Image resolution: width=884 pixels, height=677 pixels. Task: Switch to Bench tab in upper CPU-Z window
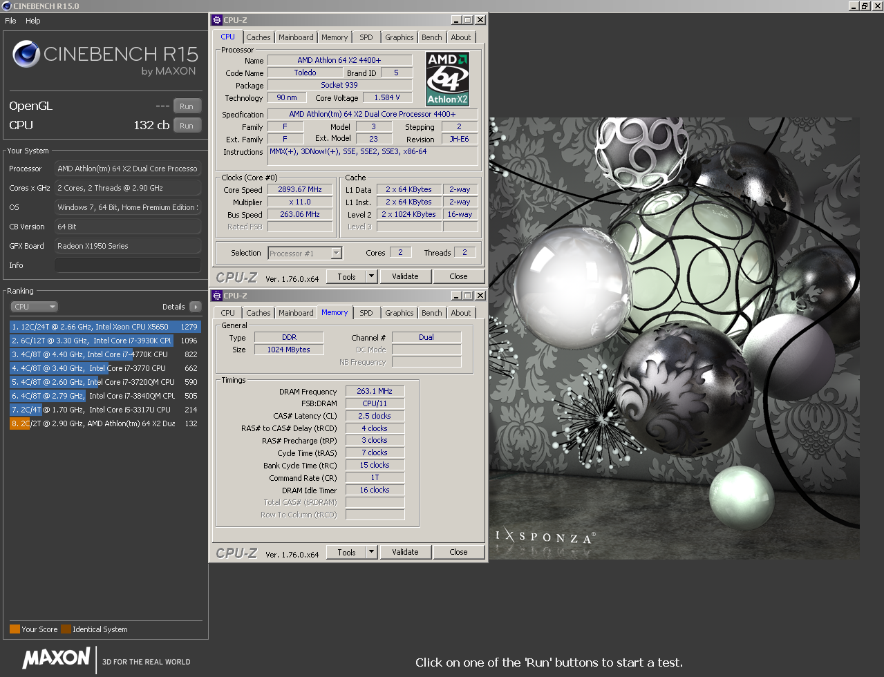pyautogui.click(x=432, y=37)
